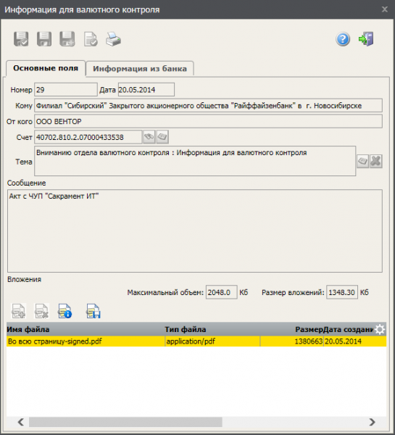Screen dimensions: 395x435
Task: Click the right arrow of horizontal scrollbar
Action: click(373, 422)
